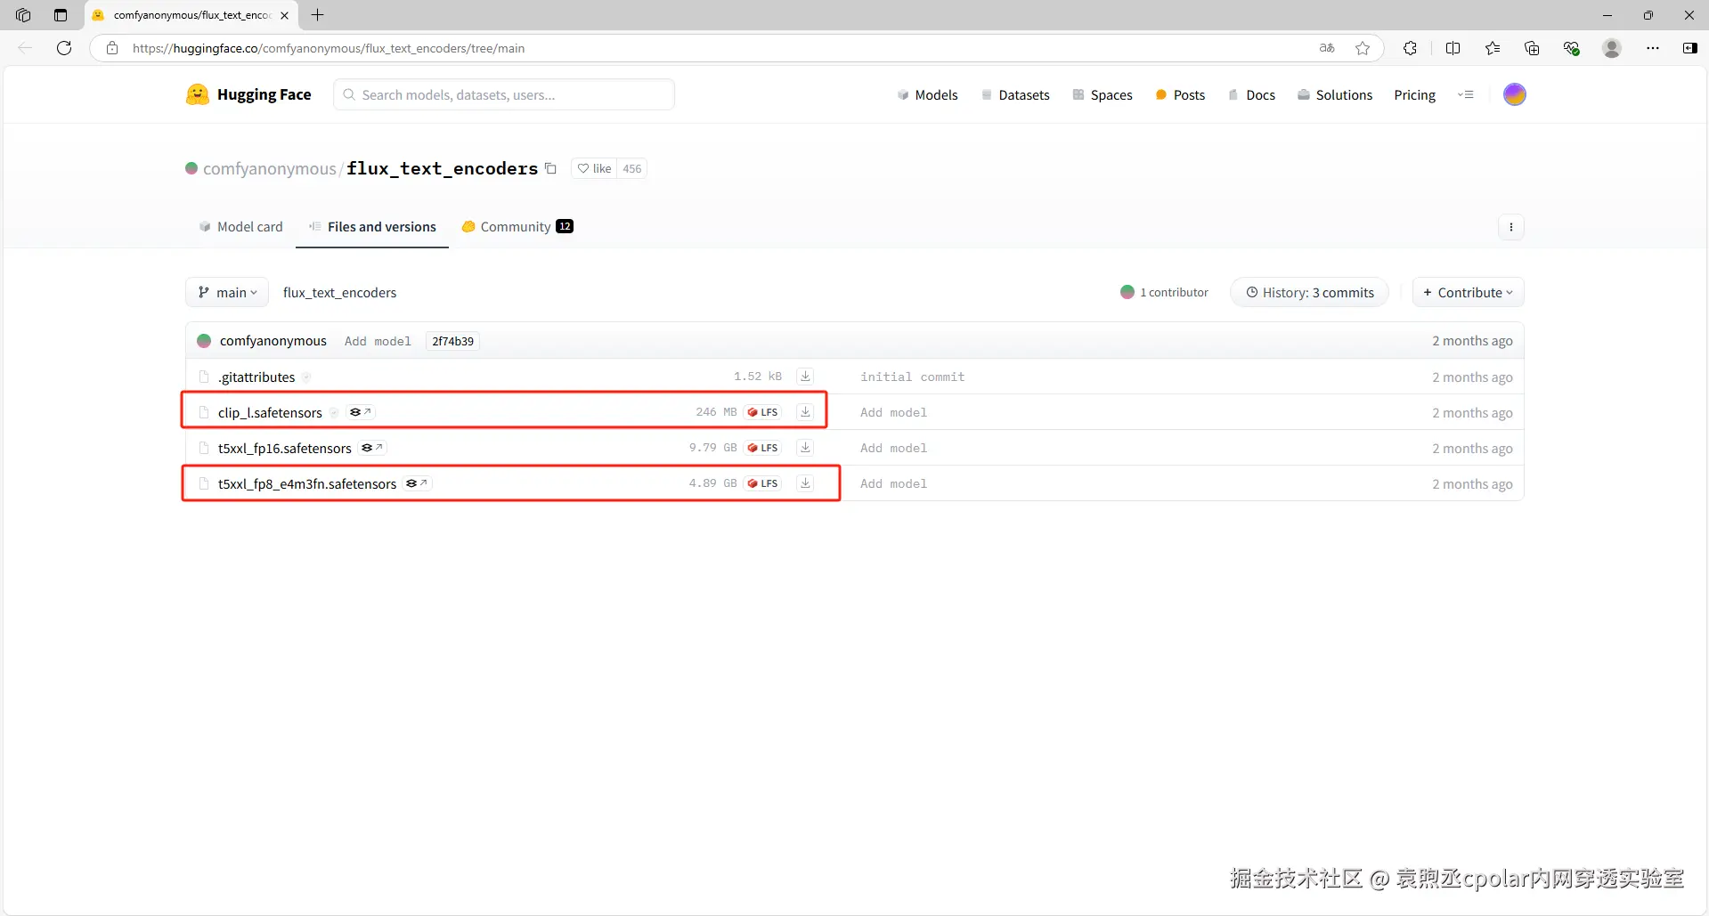Open the translate page icon in the address bar
Image resolution: width=1709 pixels, height=916 pixels.
coord(1327,48)
